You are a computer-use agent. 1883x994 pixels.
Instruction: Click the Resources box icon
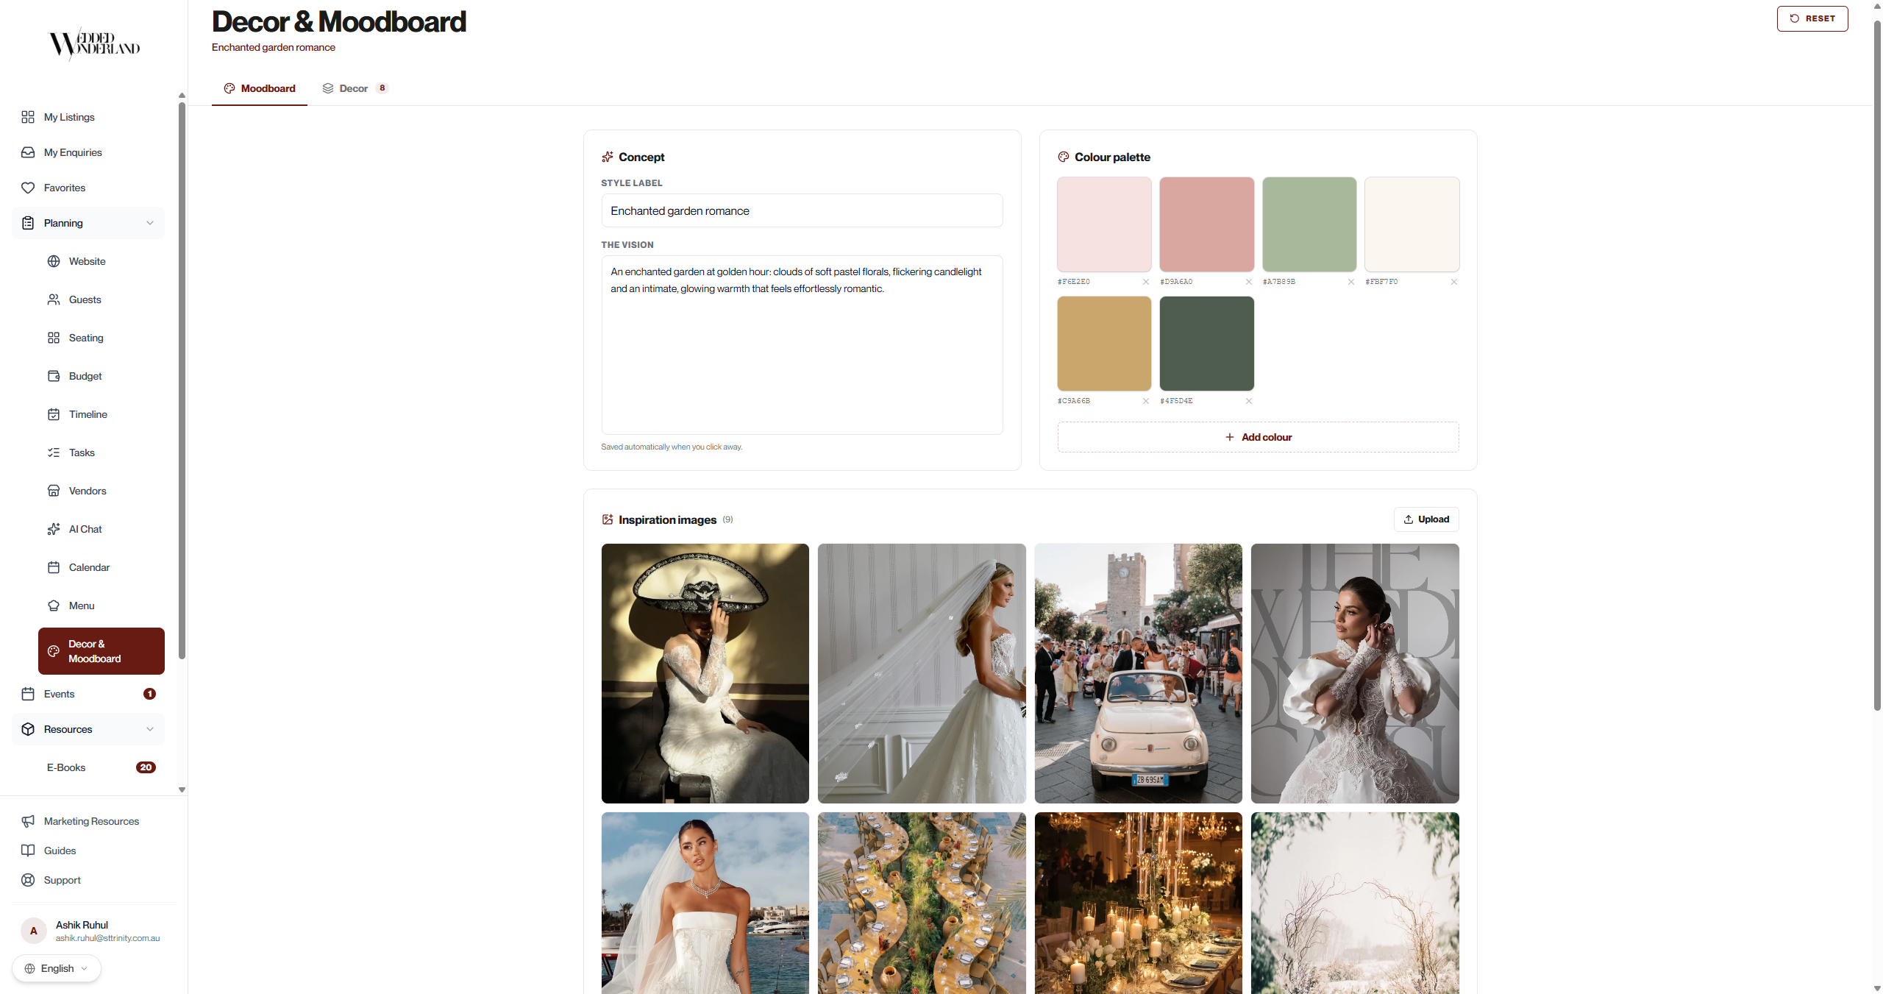coord(28,729)
